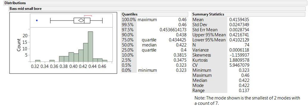Click the Mode label in Summary Statistics
Image resolution: width=308 pixels, height=109 pixels.
coord(198,85)
